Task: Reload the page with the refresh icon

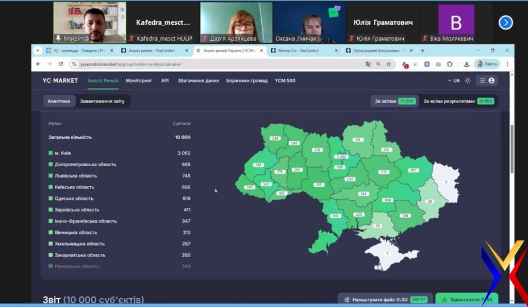Action: click(61, 64)
